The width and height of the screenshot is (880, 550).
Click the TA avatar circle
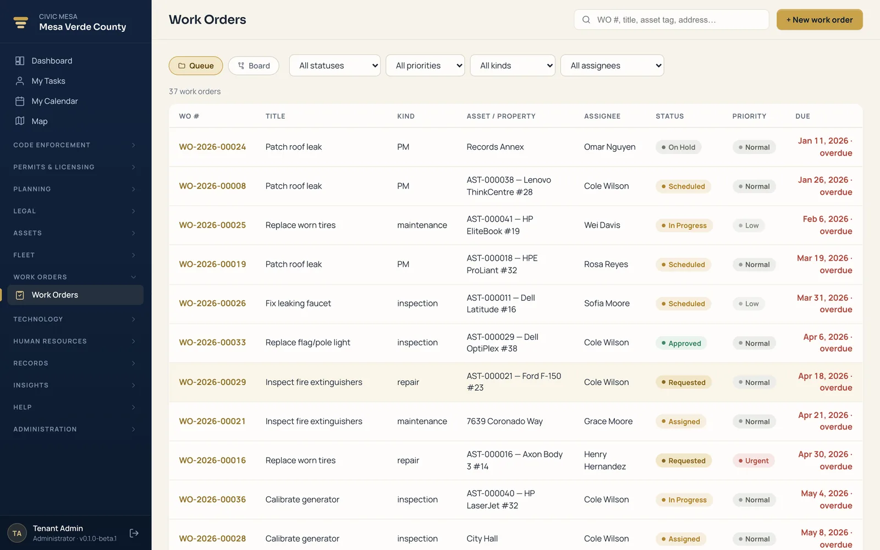[17, 533]
